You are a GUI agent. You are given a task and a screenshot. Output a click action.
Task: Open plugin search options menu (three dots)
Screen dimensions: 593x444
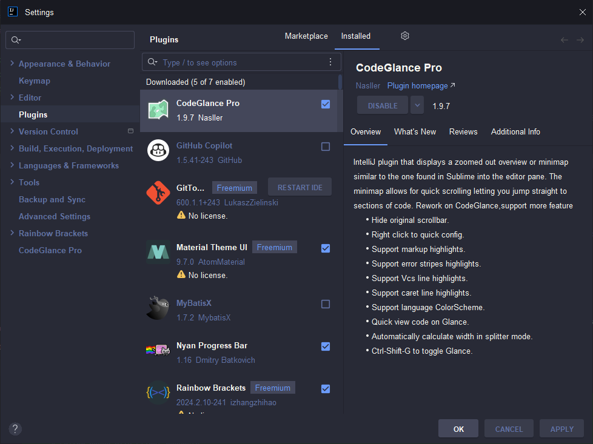click(330, 62)
